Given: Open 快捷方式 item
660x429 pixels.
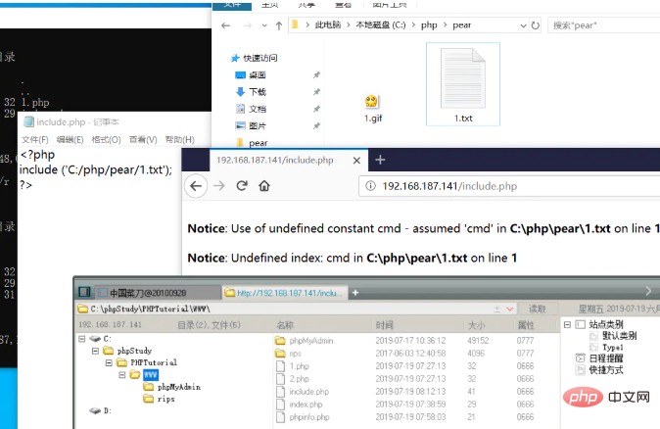Looking at the screenshot, I should click(606, 370).
